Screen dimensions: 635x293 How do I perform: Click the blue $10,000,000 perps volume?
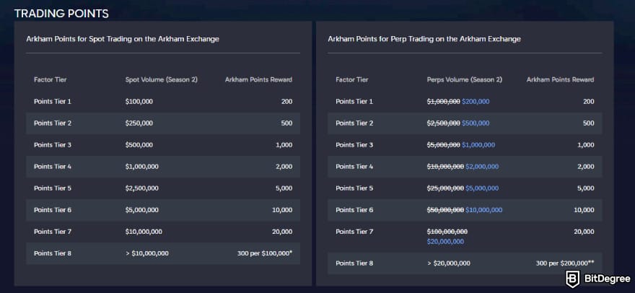(484, 210)
